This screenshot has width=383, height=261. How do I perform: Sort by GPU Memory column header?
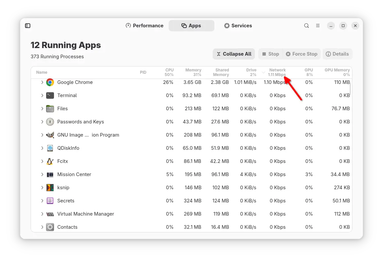click(x=337, y=72)
